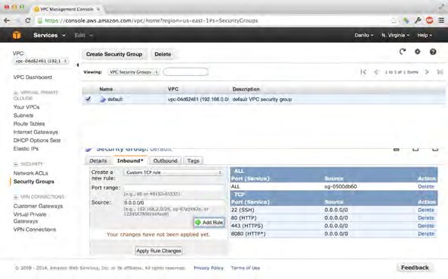
Task: Collapse the Security section in sidebar
Action: 16,164
